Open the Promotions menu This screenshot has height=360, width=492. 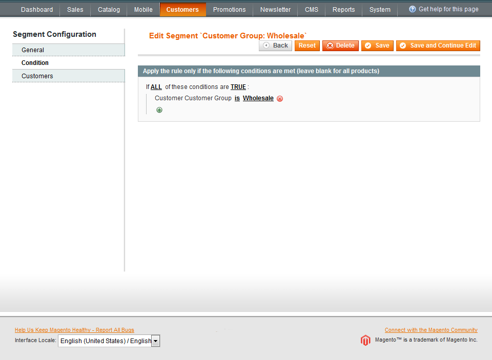coord(230,10)
